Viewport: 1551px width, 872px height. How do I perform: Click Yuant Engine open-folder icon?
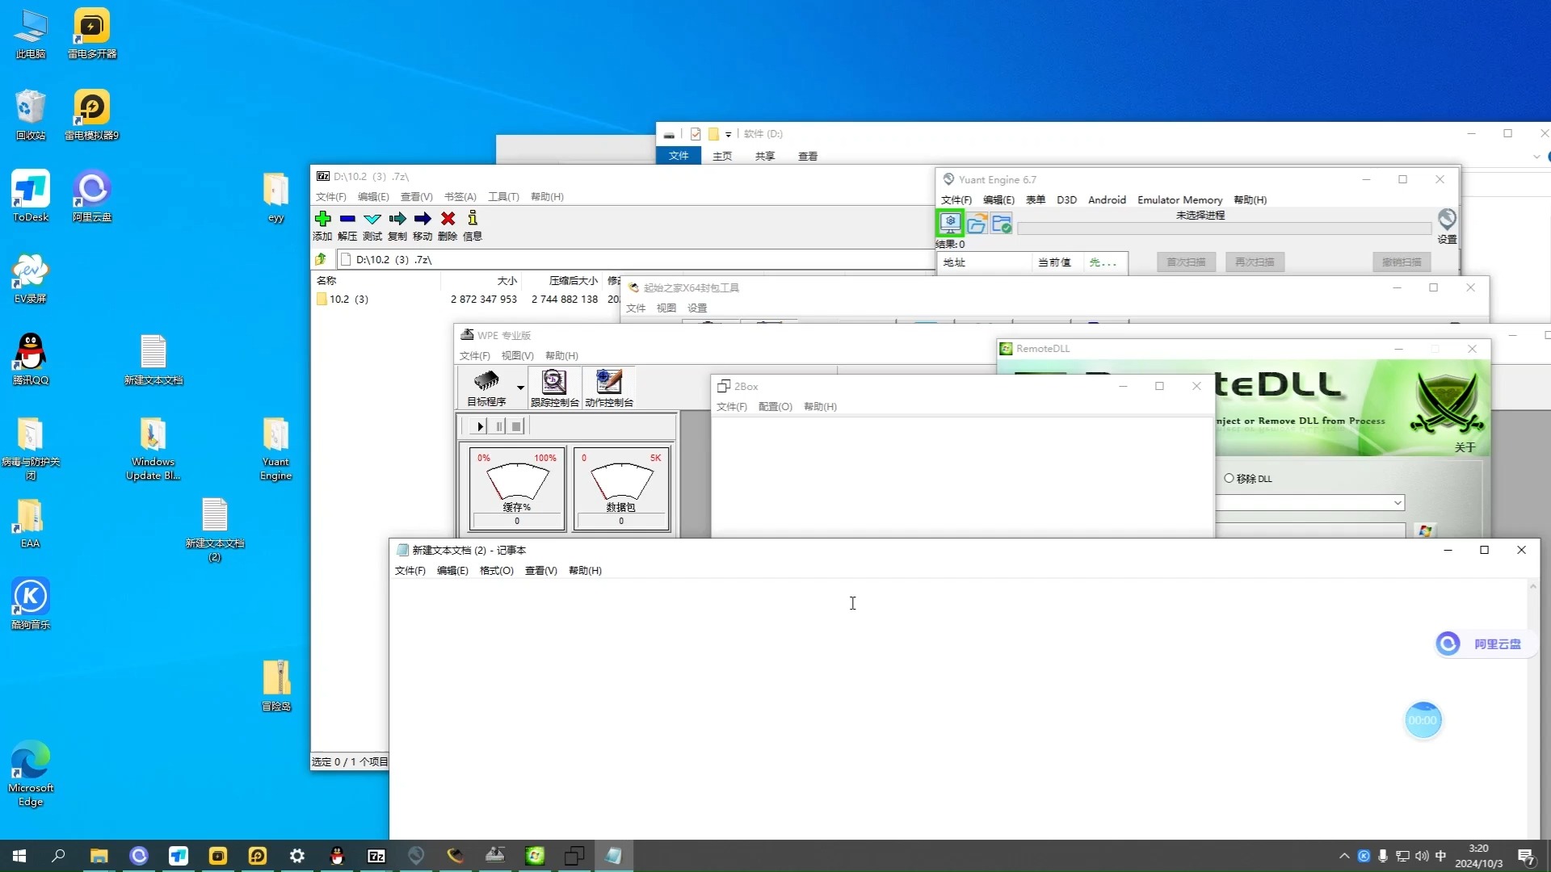pyautogui.click(x=976, y=224)
